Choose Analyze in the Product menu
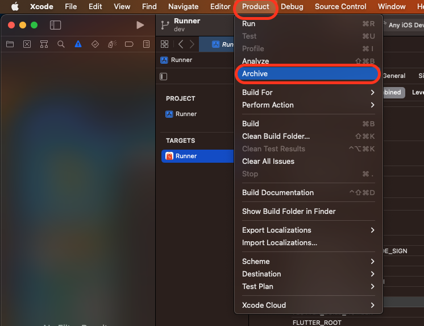 point(308,61)
